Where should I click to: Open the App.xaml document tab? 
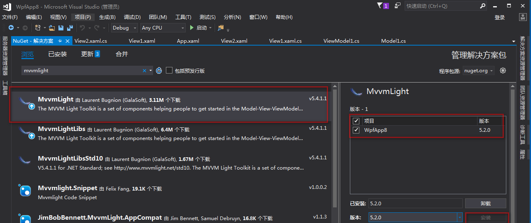[x=188, y=41]
